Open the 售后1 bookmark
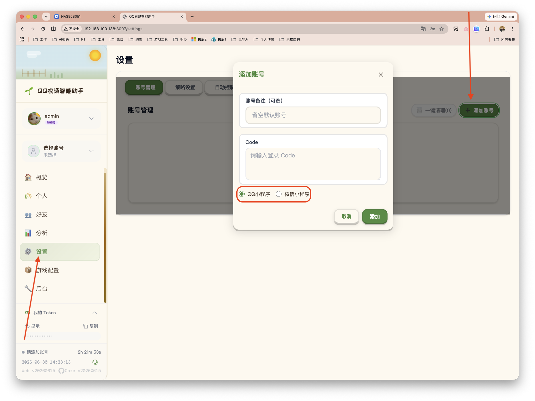This screenshot has height=401, width=535. [219, 39]
